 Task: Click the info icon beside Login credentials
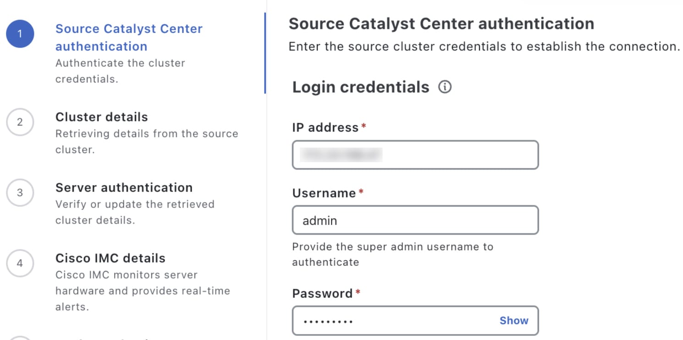pyautogui.click(x=445, y=87)
